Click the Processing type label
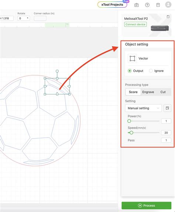 (137, 85)
